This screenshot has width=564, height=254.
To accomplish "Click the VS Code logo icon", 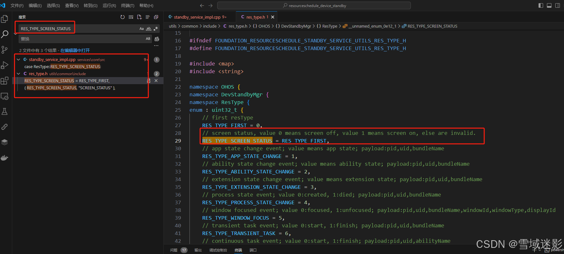I will [3, 5].
